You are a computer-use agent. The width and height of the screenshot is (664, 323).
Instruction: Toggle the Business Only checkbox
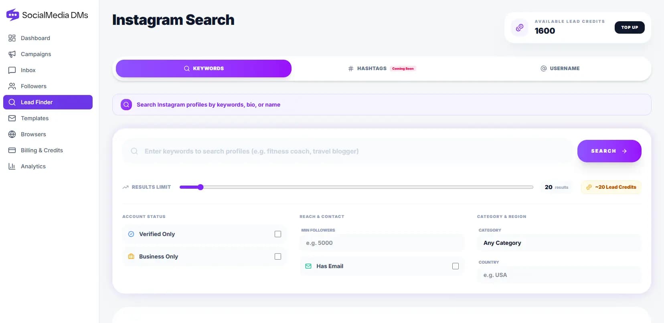pos(278,256)
